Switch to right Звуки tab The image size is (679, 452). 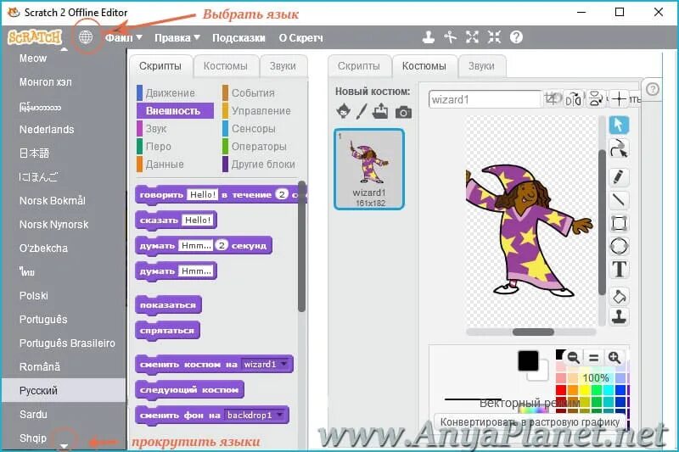click(x=481, y=66)
